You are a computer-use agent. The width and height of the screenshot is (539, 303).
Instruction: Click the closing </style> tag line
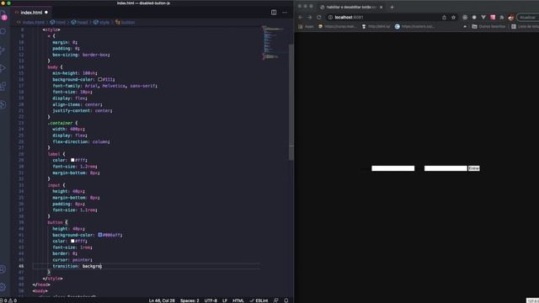point(52,279)
